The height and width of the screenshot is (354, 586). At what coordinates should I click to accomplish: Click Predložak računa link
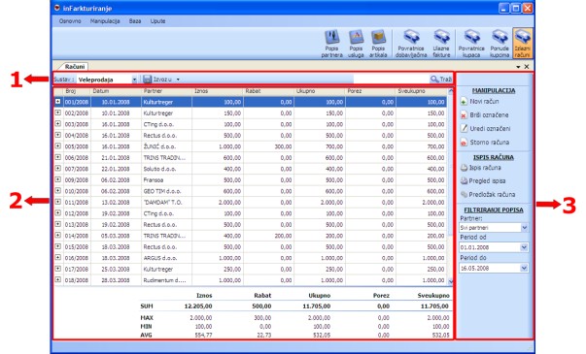click(492, 194)
